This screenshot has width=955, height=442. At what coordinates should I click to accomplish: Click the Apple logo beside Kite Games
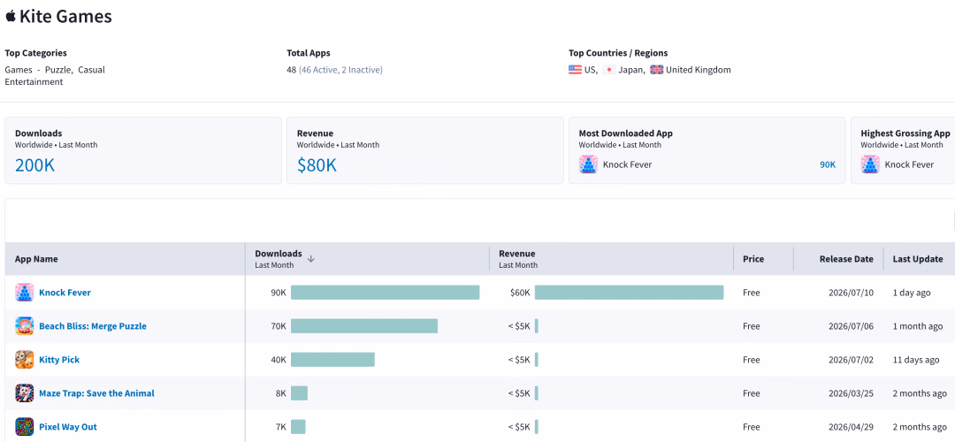pyautogui.click(x=11, y=17)
